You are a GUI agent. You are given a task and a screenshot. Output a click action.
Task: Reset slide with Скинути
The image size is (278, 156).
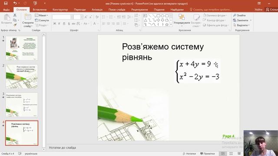(42, 20)
